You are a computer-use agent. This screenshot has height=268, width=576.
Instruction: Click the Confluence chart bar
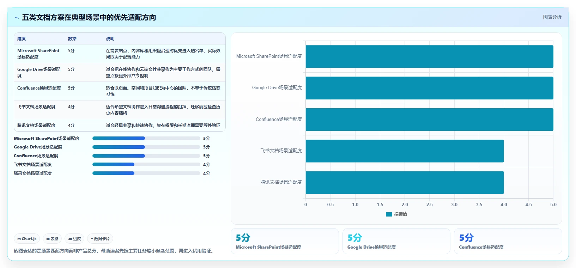click(x=429, y=120)
